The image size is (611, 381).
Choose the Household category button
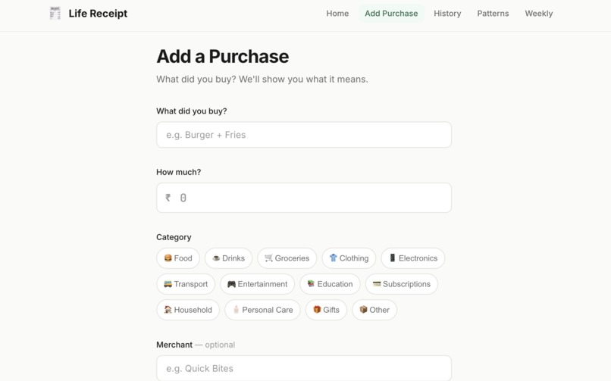tap(188, 310)
